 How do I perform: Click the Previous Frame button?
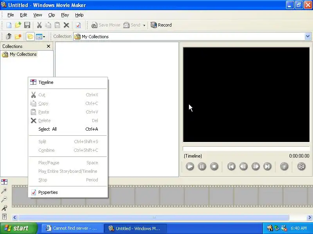pyautogui.click(x=243, y=167)
